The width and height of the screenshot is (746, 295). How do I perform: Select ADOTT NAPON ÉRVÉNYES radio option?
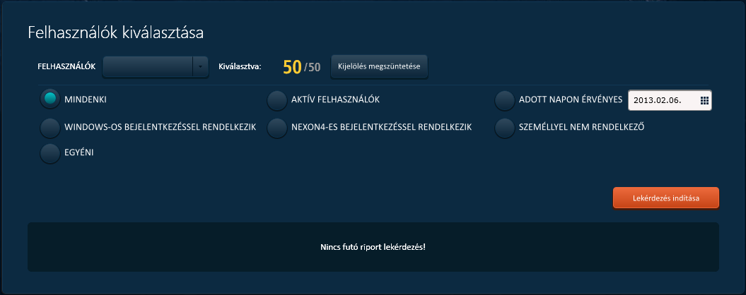(x=504, y=101)
